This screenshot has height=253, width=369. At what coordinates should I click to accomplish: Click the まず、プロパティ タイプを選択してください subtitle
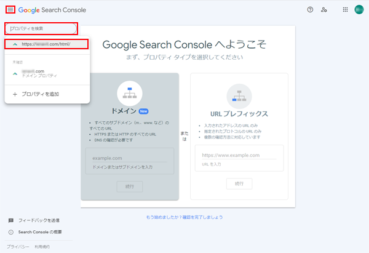click(x=184, y=57)
